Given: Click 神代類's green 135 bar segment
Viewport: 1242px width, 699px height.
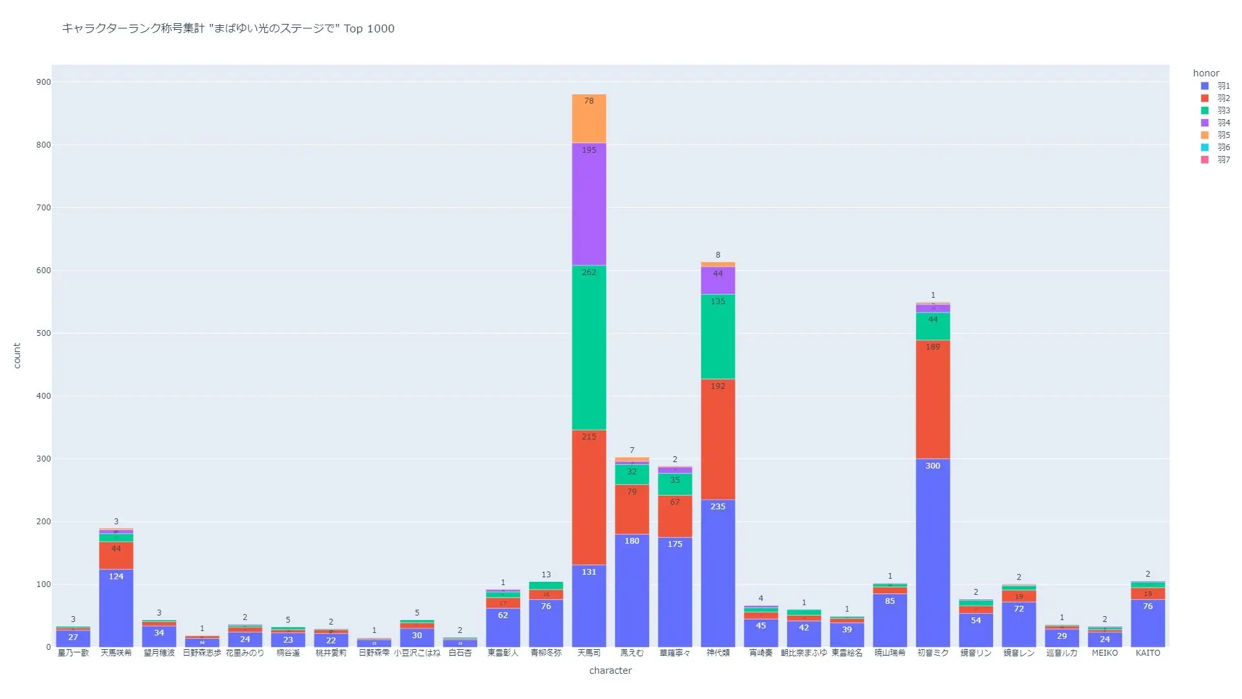Looking at the screenshot, I should [717, 337].
